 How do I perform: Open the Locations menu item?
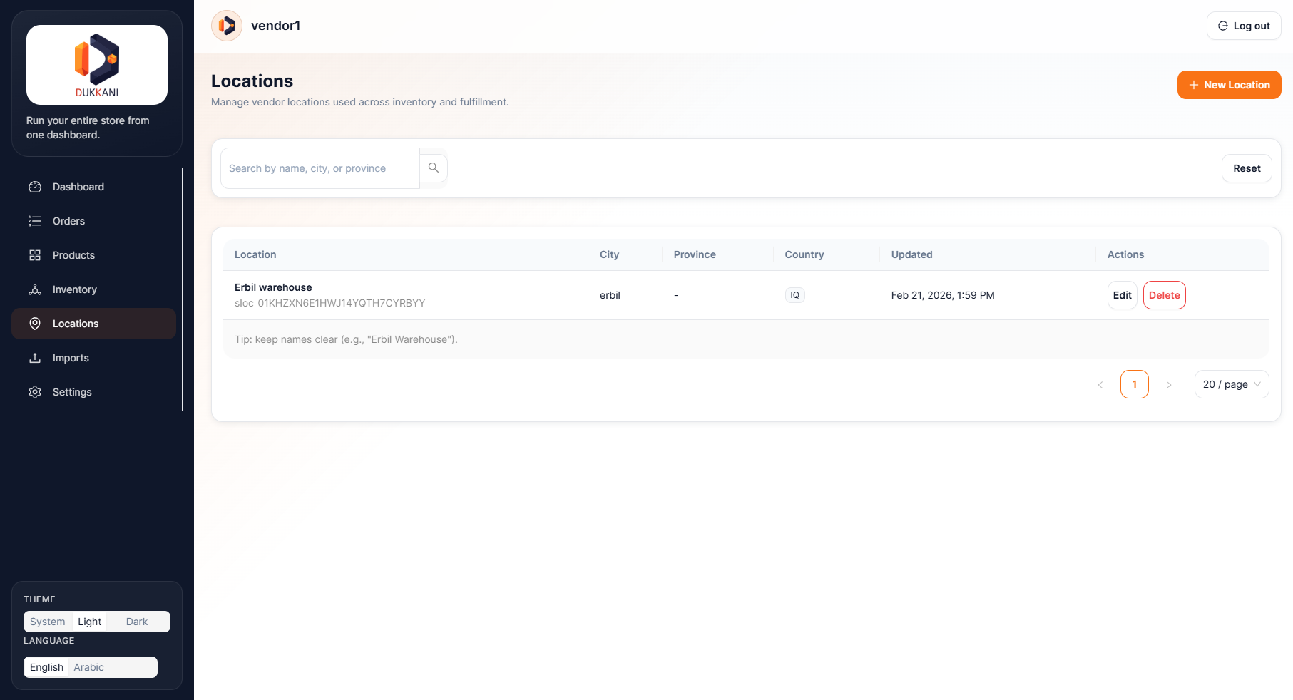76,324
